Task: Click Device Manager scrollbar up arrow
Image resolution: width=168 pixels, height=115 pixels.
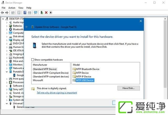Action: pyautogui.click(x=165, y=19)
